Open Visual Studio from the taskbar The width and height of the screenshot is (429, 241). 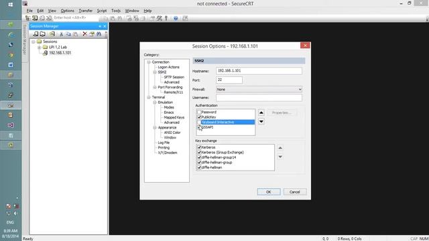[11, 125]
